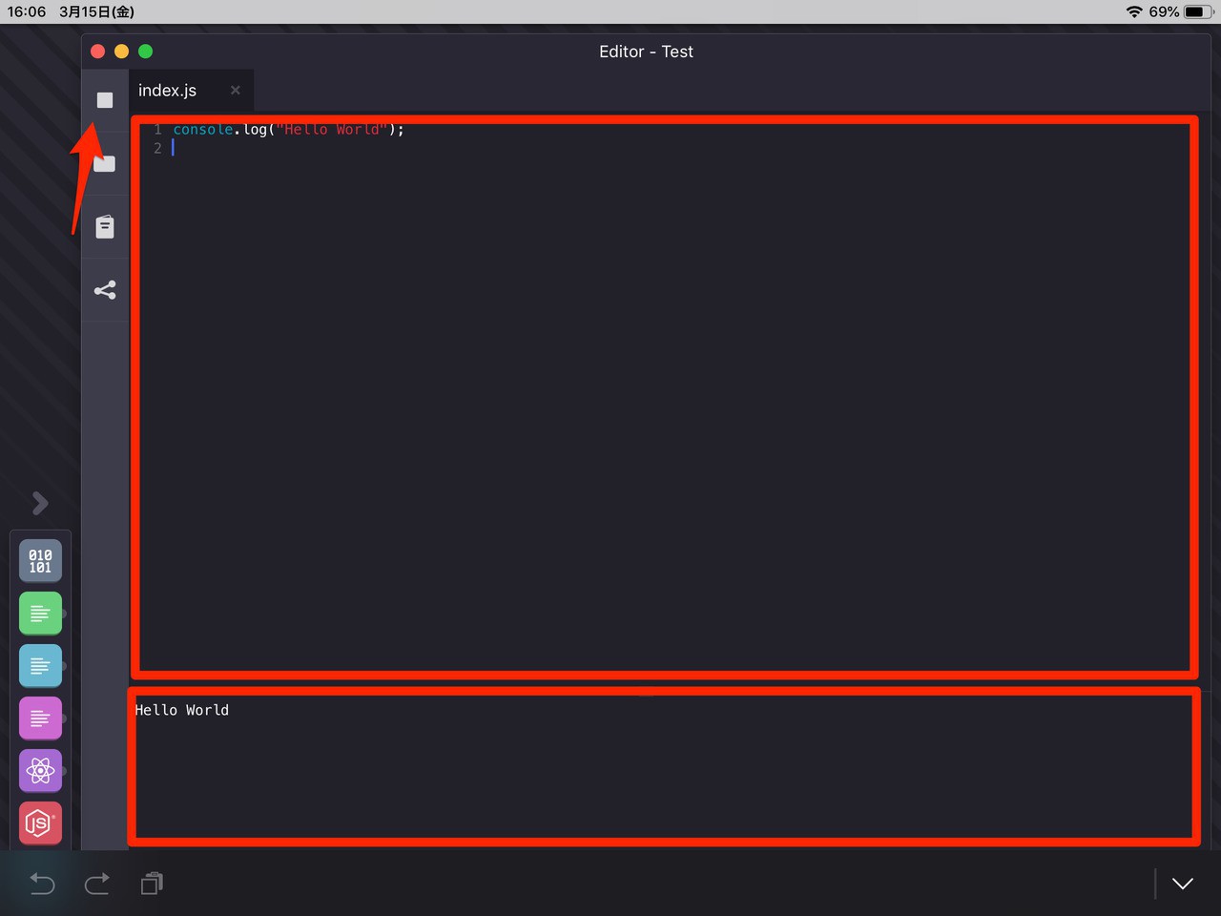Check the Wi-Fi icon in the status bar
The image size is (1221, 916).
click(1134, 11)
